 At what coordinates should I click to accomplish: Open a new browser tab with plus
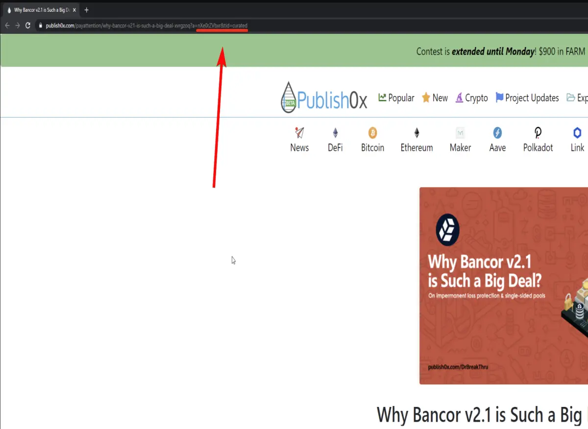[x=86, y=10]
